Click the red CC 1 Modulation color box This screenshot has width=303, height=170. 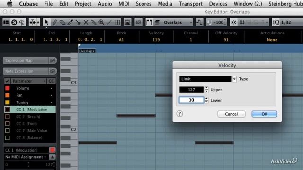coord(52,150)
